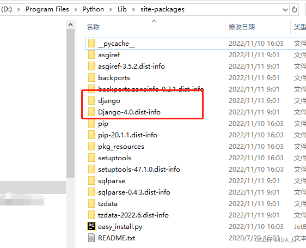Refresh the folder with the address bar button

point(294,9)
